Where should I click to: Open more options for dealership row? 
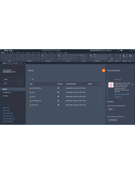click(x=99, y=105)
